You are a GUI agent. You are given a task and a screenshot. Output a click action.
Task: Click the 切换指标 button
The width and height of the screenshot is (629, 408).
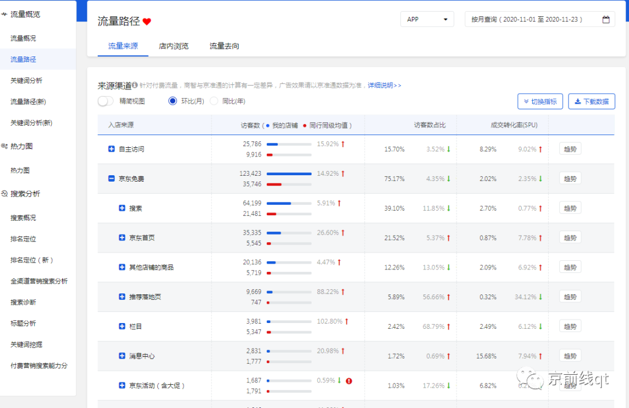(540, 101)
